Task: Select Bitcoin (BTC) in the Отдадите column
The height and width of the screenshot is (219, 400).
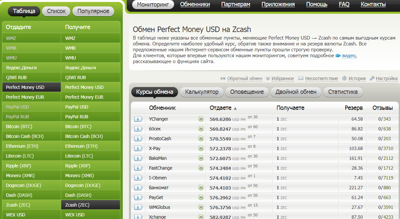Action: [x=19, y=126]
